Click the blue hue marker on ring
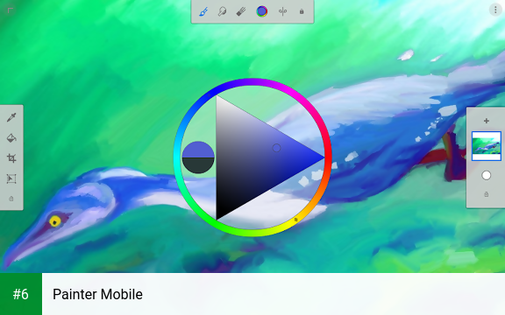Image resolution: width=505 pixels, height=315 pixels. [209, 95]
